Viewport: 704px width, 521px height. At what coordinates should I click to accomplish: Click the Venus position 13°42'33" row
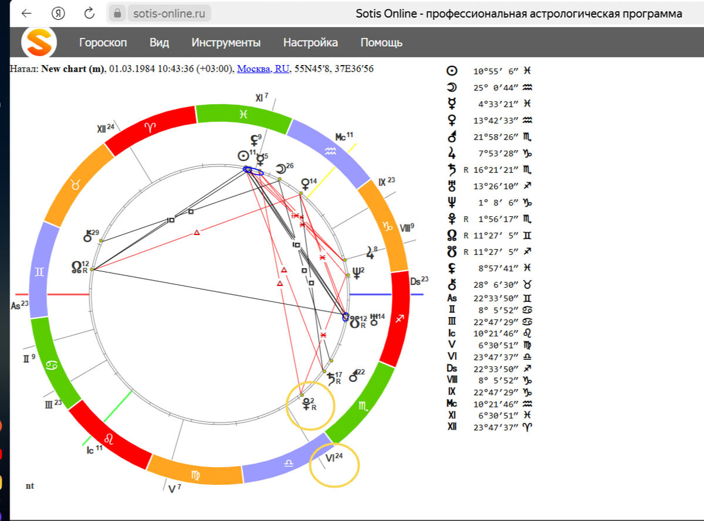click(x=489, y=120)
